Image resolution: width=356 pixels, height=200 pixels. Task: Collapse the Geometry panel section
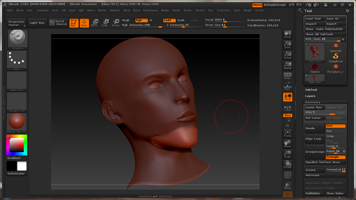pos(313,102)
